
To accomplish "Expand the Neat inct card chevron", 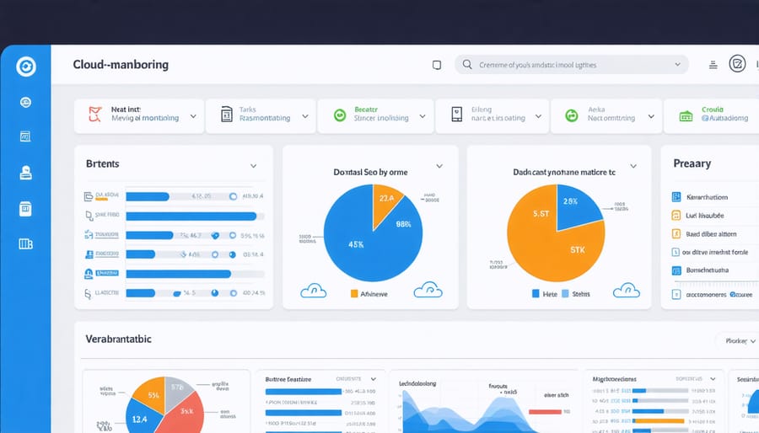I will (x=193, y=116).
